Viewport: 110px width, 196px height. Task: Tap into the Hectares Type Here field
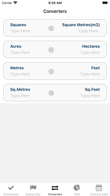click(x=90, y=52)
